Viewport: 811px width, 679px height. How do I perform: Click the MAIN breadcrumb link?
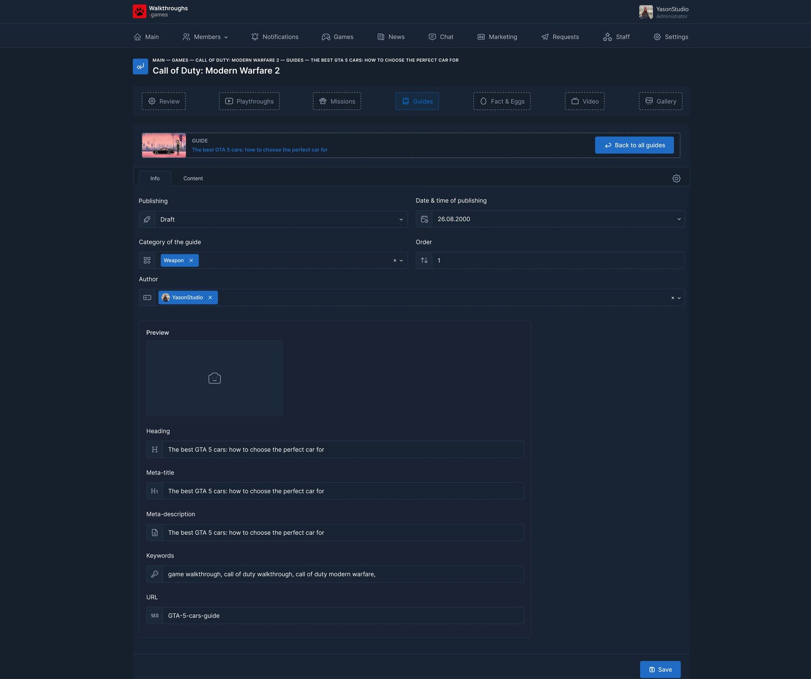tap(158, 60)
